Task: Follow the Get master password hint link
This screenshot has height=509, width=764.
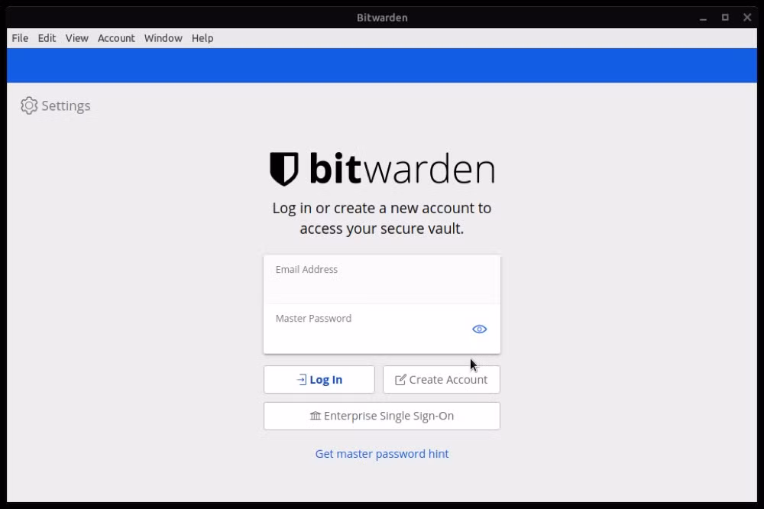Action: (x=382, y=454)
